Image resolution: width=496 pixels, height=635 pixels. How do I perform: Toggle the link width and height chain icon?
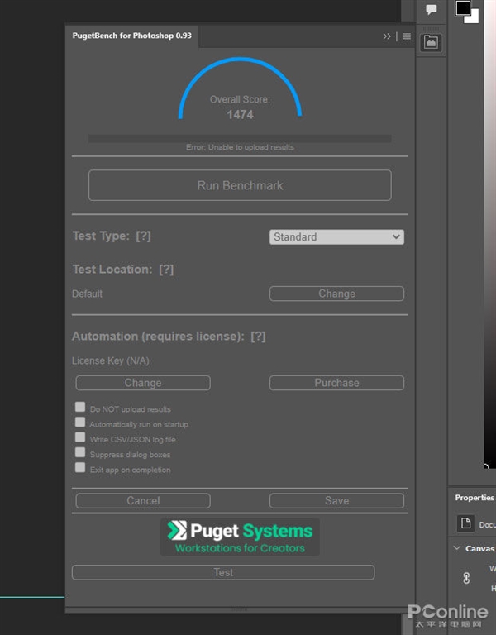tap(466, 578)
